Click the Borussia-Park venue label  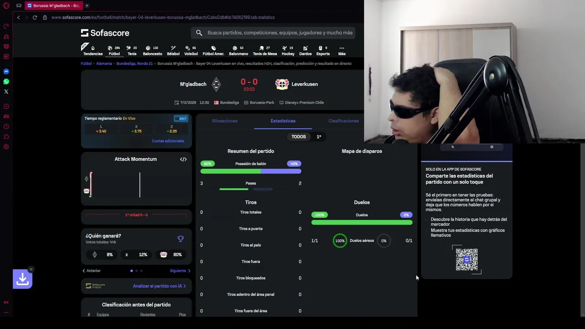(259, 102)
